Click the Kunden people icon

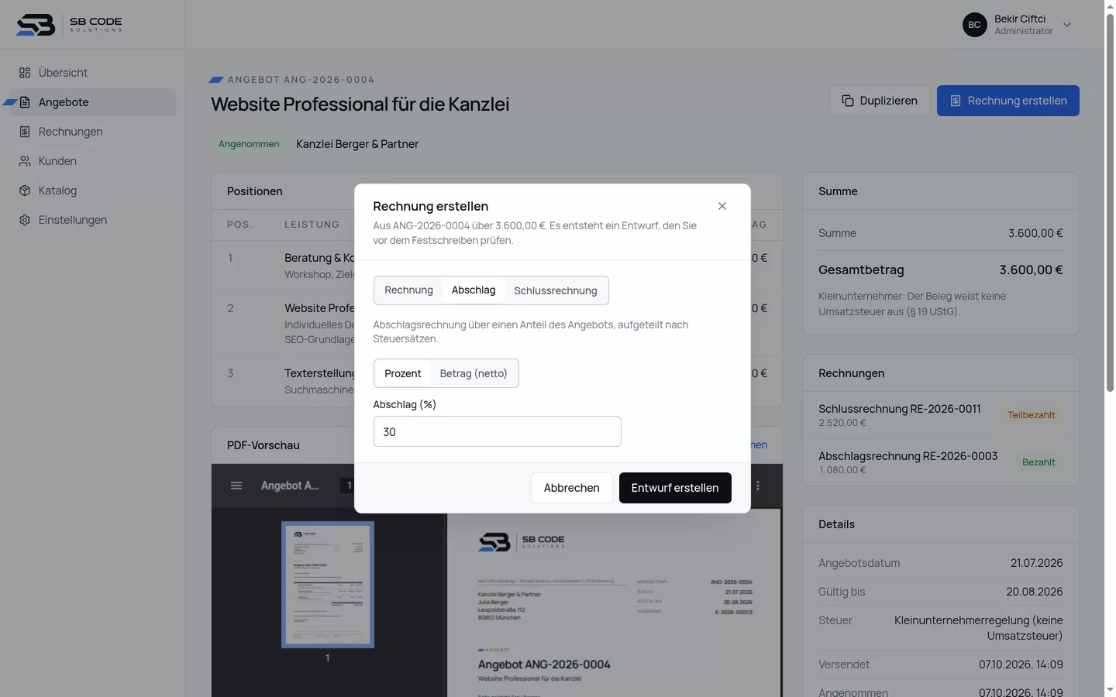(25, 161)
